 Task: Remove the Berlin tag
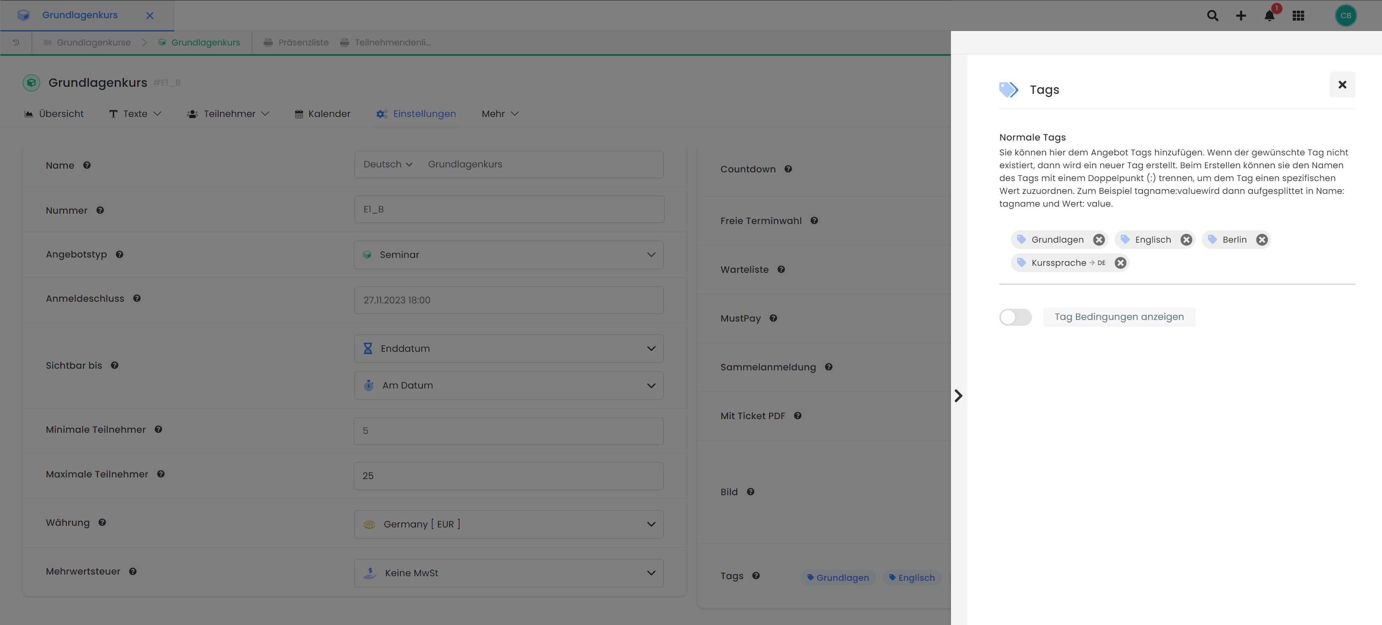(1262, 240)
